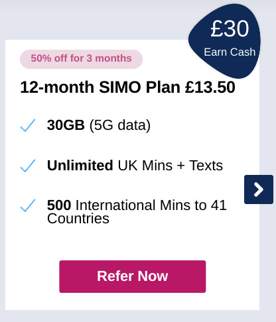This screenshot has height=322, width=276.
Task: Select the 30GB (5G data) text
Action: coord(99,125)
